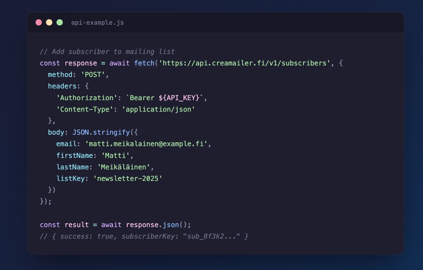
Task: Click the matti.meikalainen@example.fi email string
Action: (x=146, y=144)
